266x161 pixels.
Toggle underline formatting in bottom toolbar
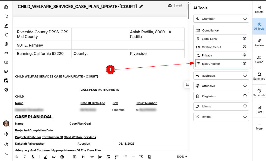pos(33,157)
